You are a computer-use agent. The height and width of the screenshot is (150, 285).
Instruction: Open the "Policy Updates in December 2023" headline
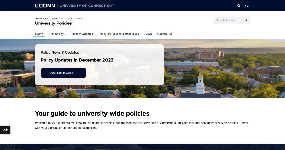[77, 60]
